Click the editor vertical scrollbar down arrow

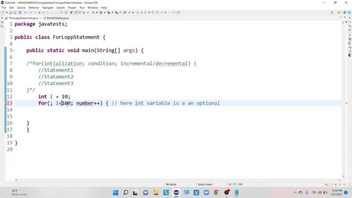(x=343, y=177)
